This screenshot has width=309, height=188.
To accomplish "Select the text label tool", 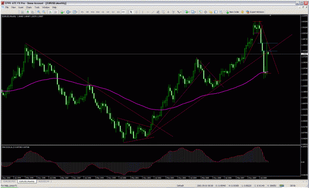I will [x=173, y=12].
